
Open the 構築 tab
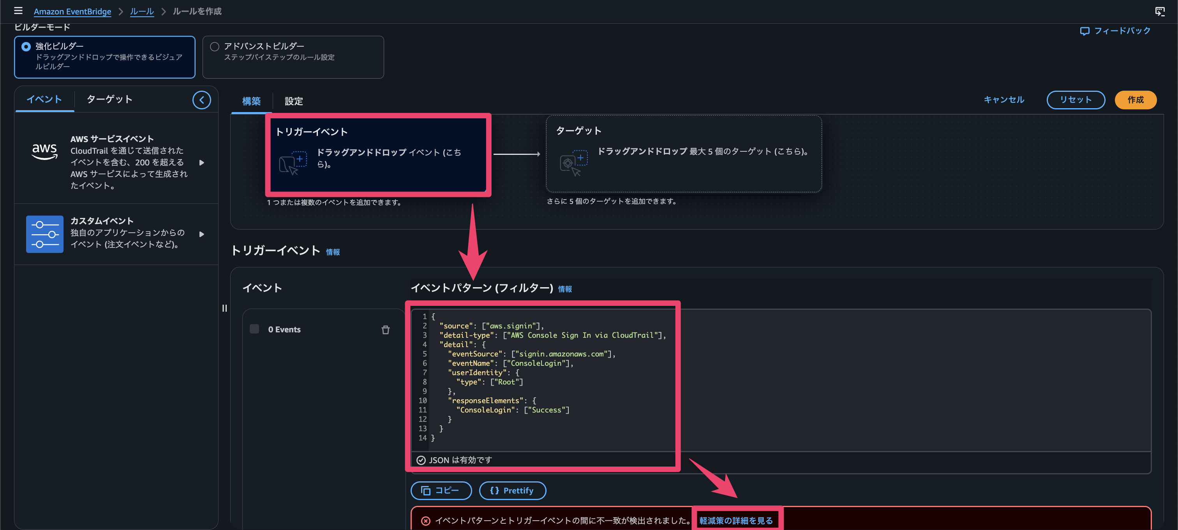coord(252,101)
